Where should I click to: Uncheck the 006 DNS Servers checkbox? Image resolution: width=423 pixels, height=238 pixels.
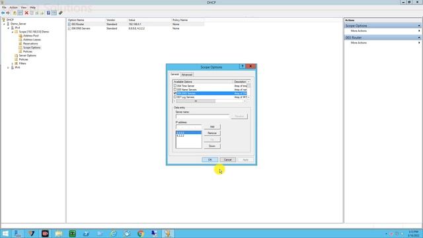pos(175,93)
